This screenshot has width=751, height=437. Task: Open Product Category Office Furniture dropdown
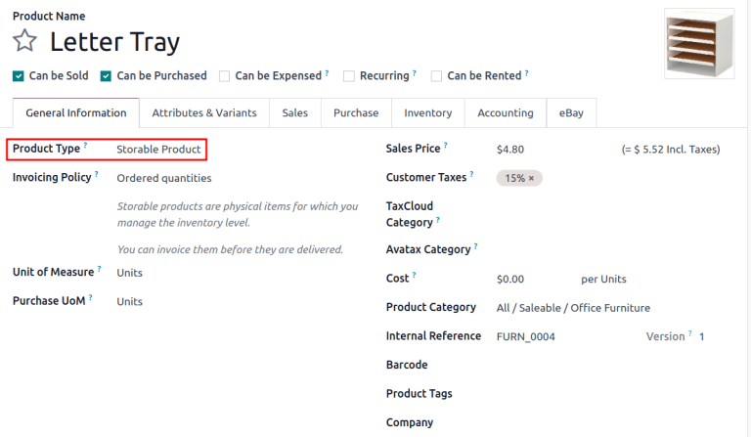coord(573,308)
